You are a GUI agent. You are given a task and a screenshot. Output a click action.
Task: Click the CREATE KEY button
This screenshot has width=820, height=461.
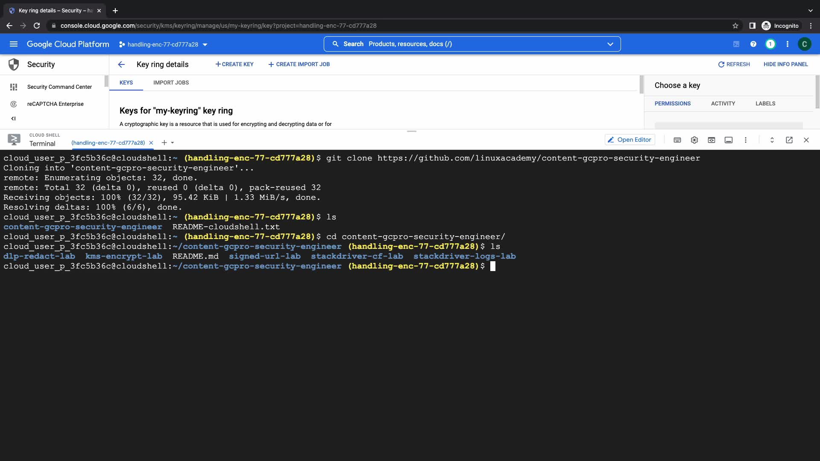234,64
